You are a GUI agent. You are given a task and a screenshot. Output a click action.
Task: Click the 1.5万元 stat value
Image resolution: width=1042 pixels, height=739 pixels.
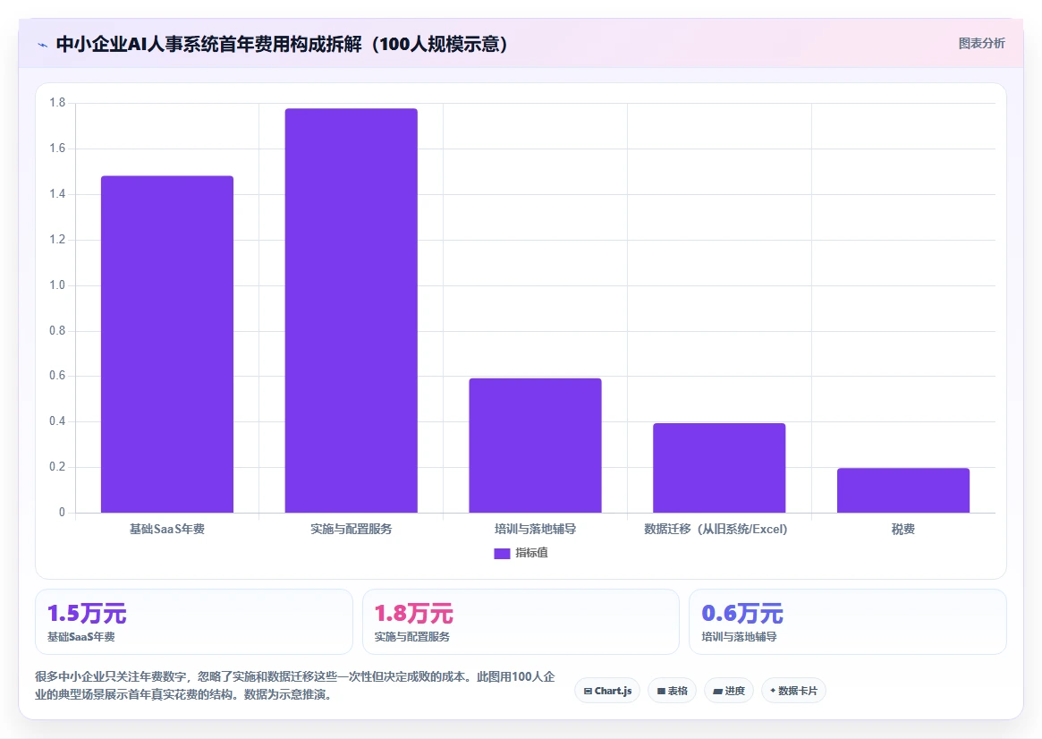pyautogui.click(x=87, y=613)
